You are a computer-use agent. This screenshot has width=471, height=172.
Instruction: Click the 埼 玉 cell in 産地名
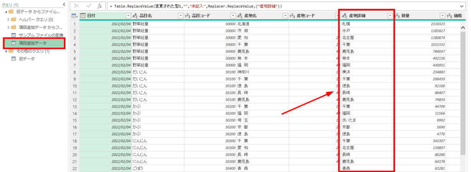pos(262,120)
